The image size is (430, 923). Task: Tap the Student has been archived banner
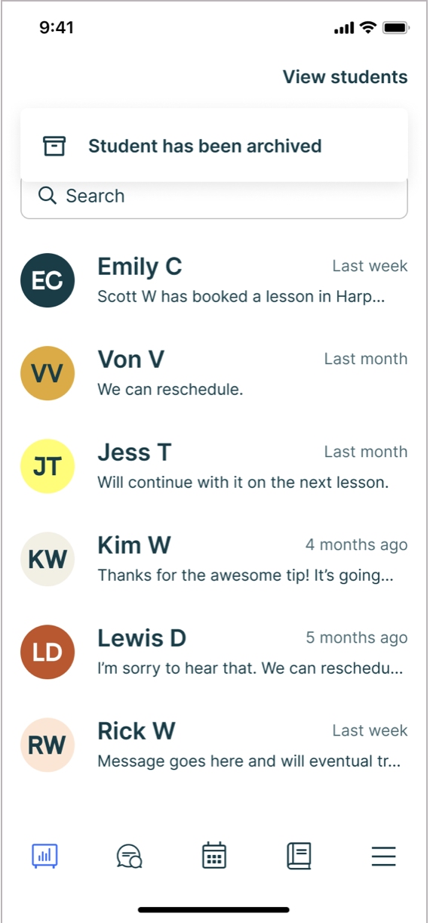tap(214, 145)
